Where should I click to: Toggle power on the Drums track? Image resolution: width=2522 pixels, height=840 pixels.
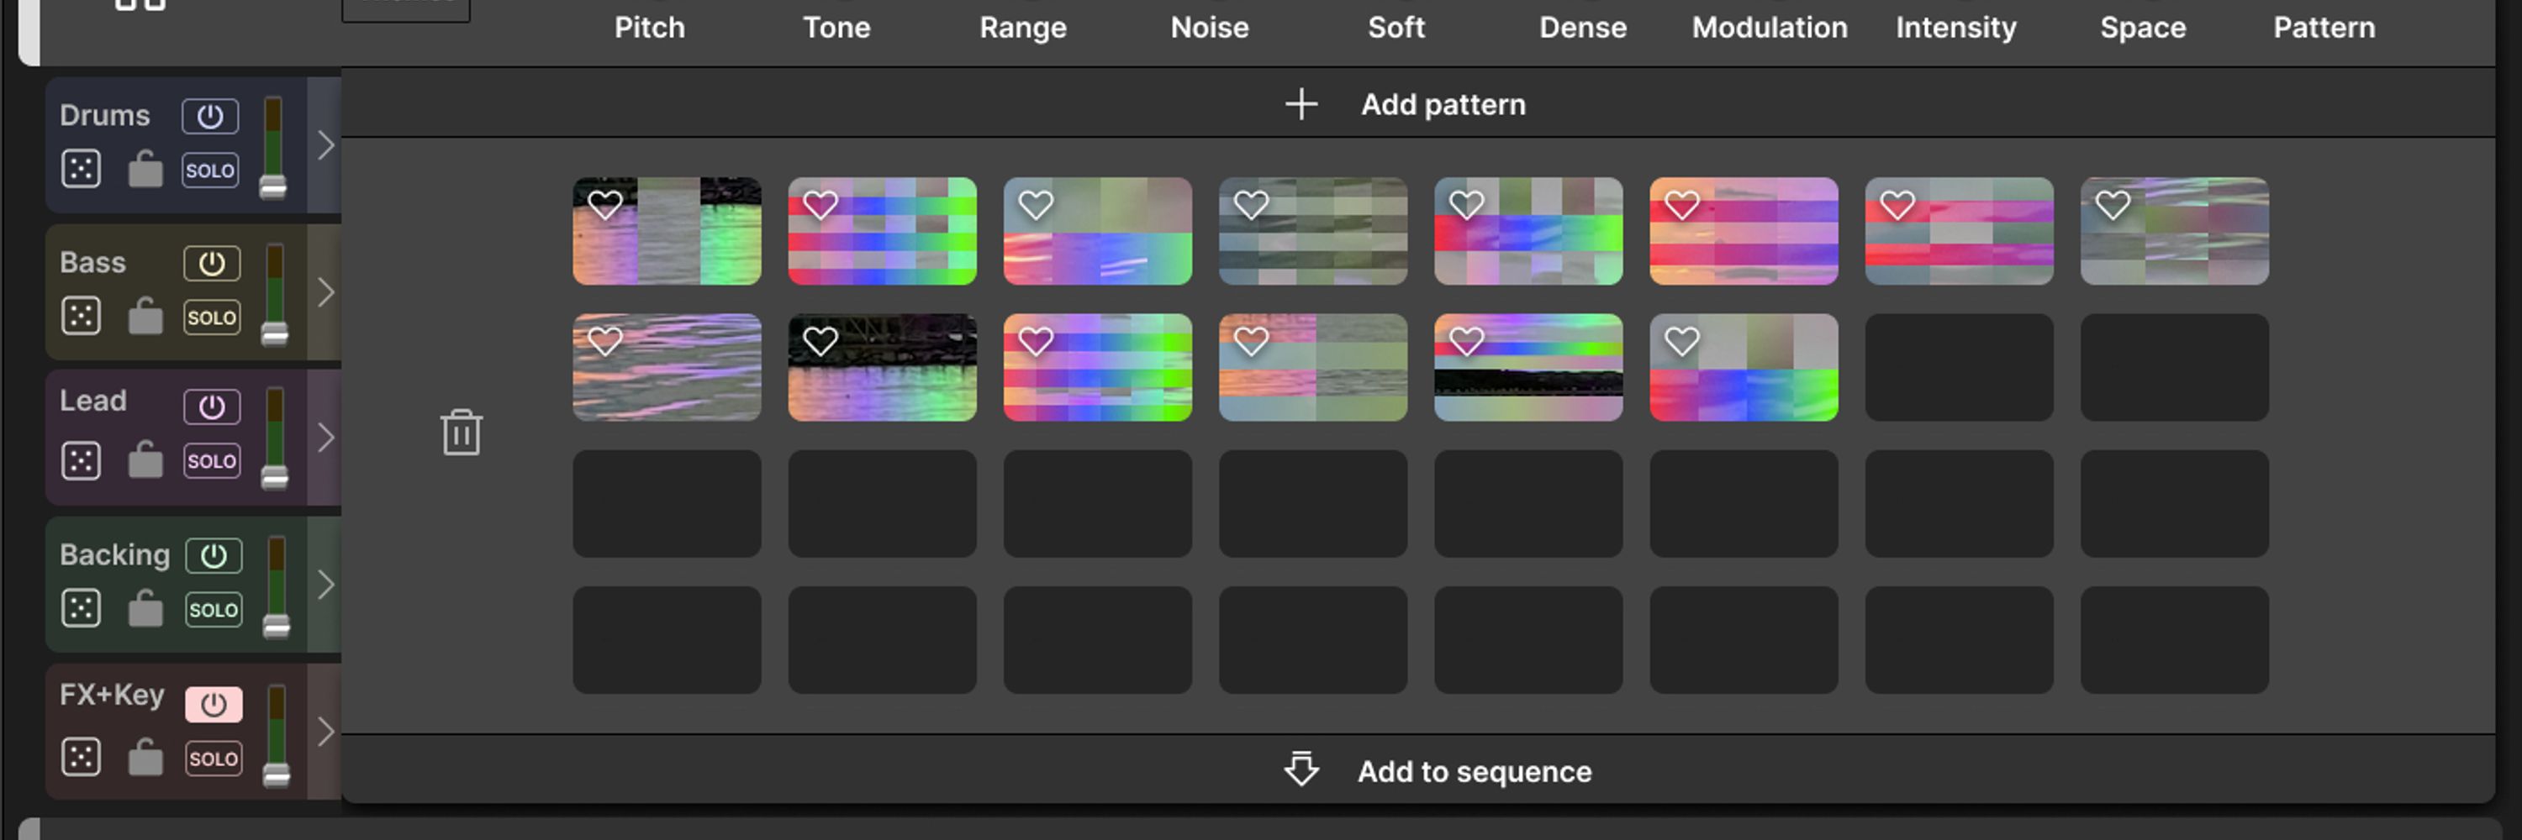pos(209,117)
